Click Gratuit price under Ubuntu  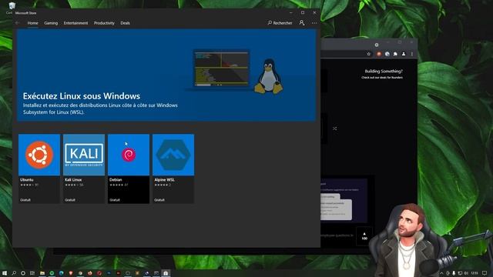coord(25,200)
